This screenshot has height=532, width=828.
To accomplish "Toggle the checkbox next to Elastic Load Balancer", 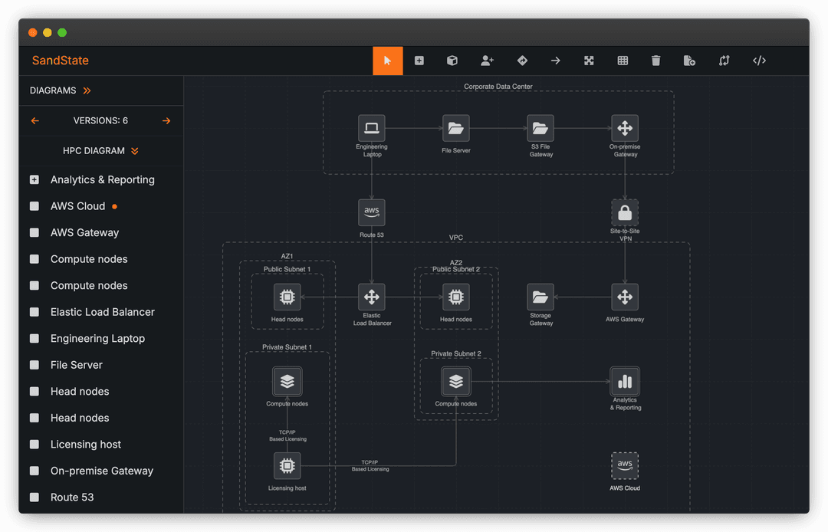I will point(34,312).
